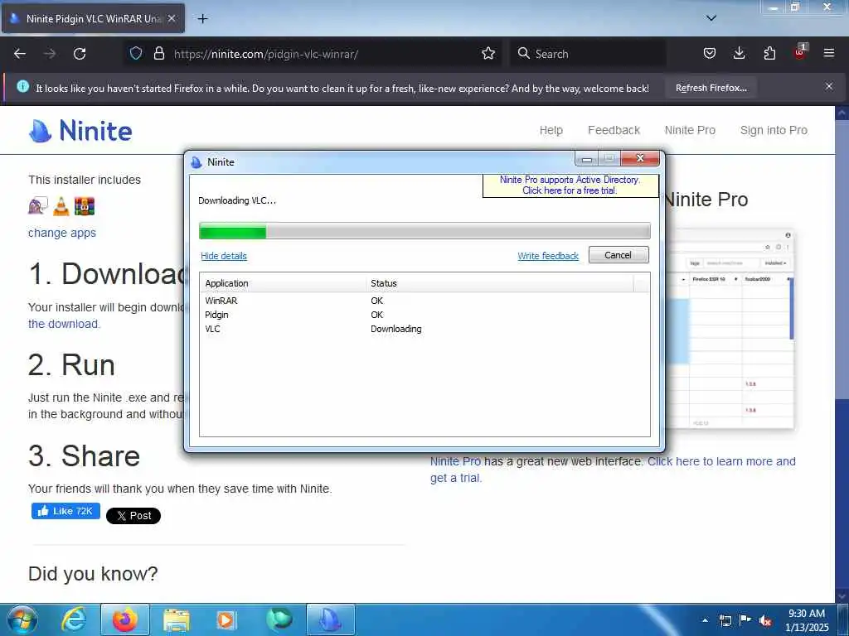849x636 pixels.
Task: Select the Pidgin row in the install list
Action: pos(424,315)
